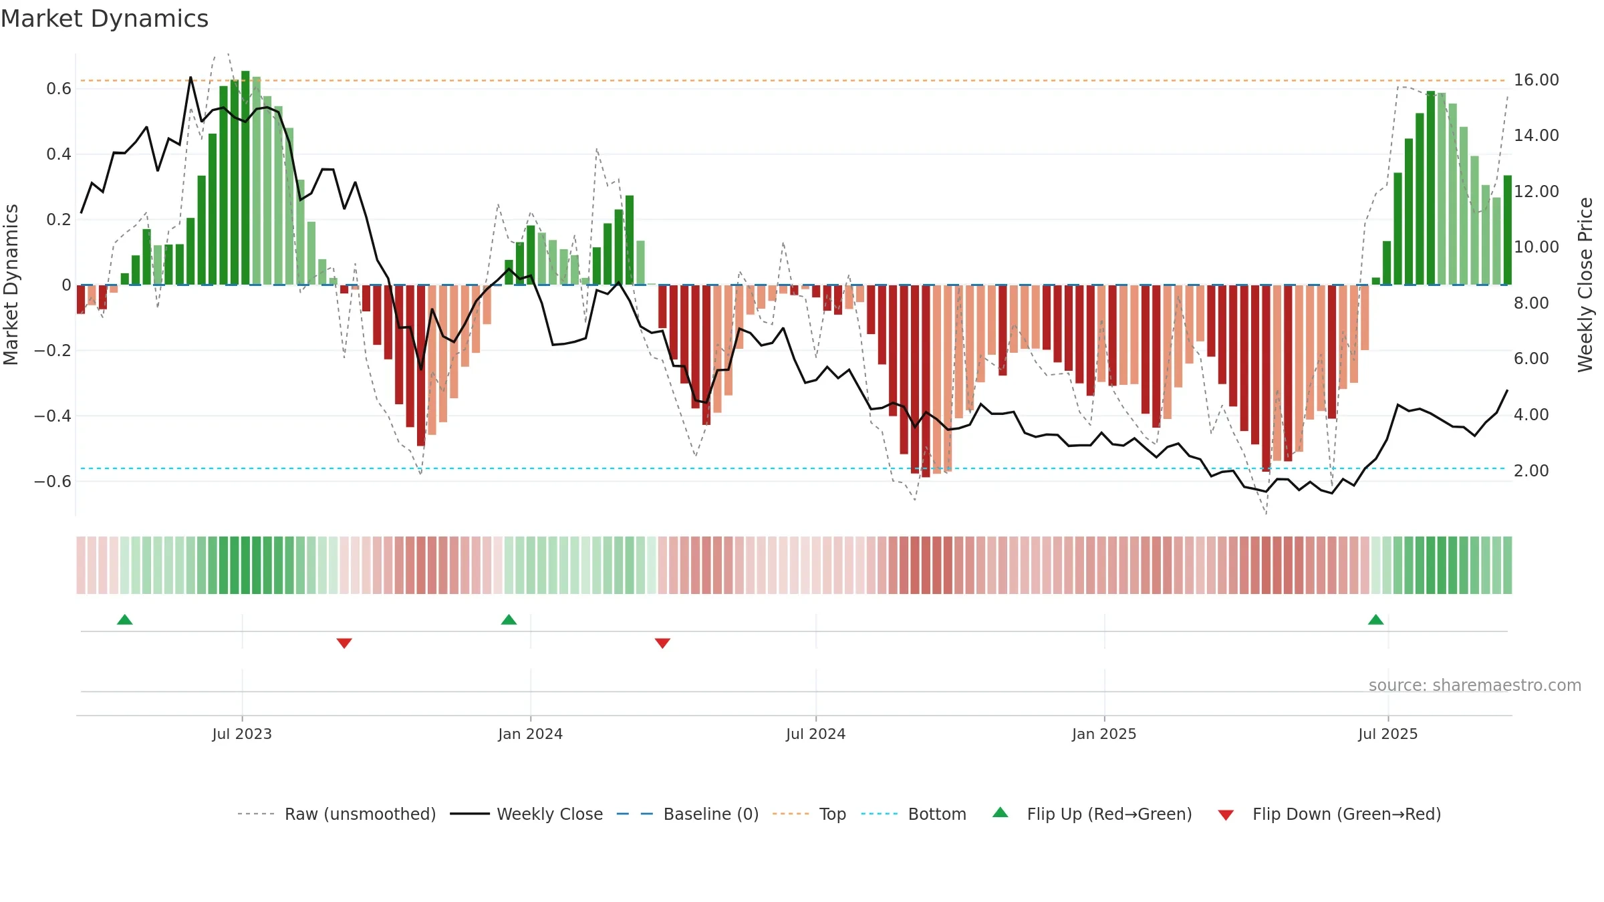
Task: Click the Jul 2024 axis label
Action: (815, 734)
